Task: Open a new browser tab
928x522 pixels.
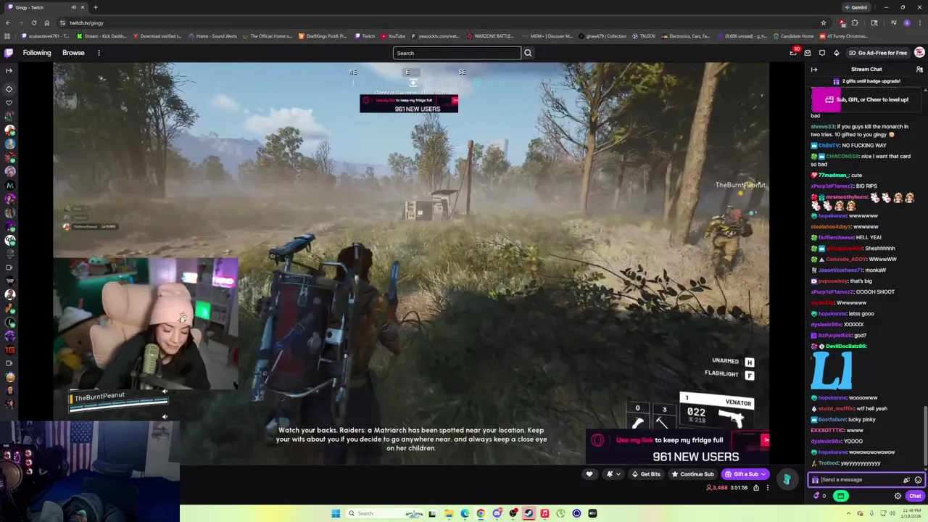Action: (95, 7)
